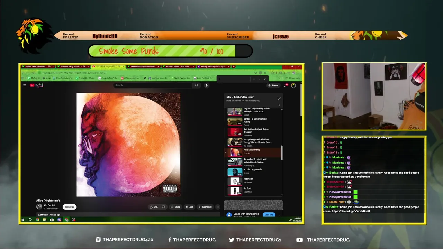Open Kid Cudi channel avatar

[39, 207]
